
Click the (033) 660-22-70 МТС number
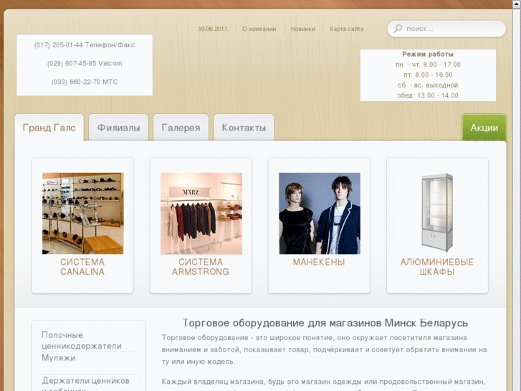pyautogui.click(x=85, y=82)
